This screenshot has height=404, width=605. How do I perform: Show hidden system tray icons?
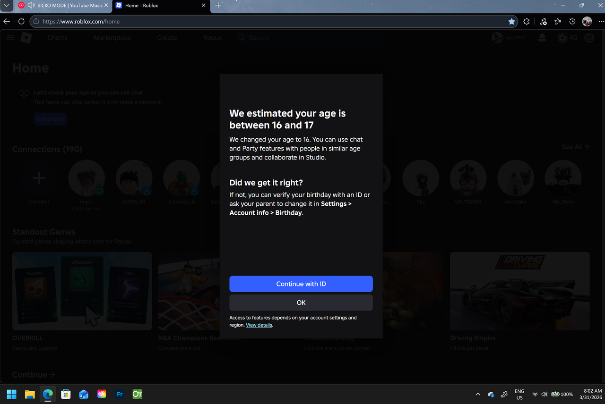(x=478, y=394)
